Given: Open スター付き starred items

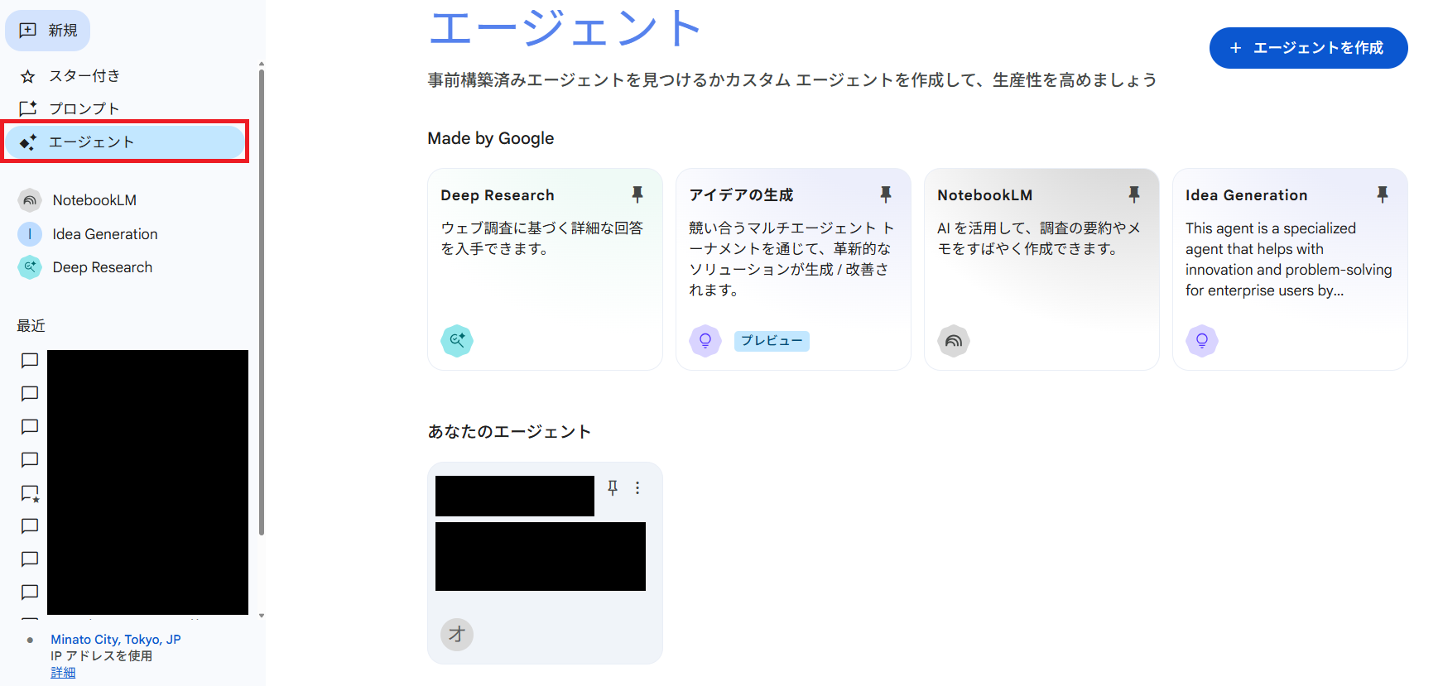Looking at the screenshot, I should (84, 76).
